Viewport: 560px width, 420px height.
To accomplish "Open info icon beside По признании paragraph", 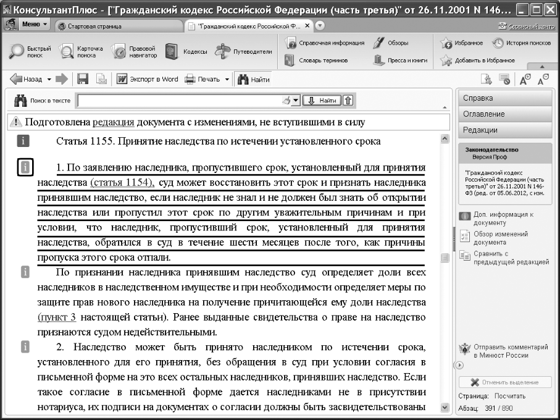I will click(x=25, y=272).
